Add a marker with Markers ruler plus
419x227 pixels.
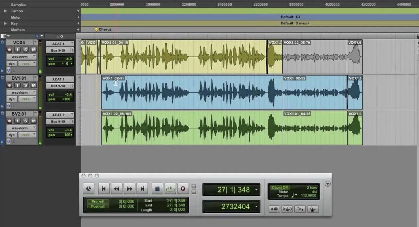pos(78,30)
